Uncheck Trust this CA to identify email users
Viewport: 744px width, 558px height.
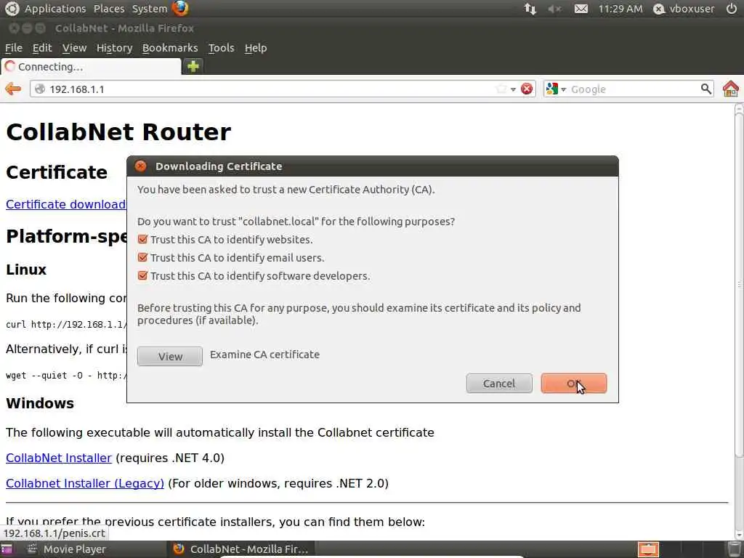[x=142, y=257]
